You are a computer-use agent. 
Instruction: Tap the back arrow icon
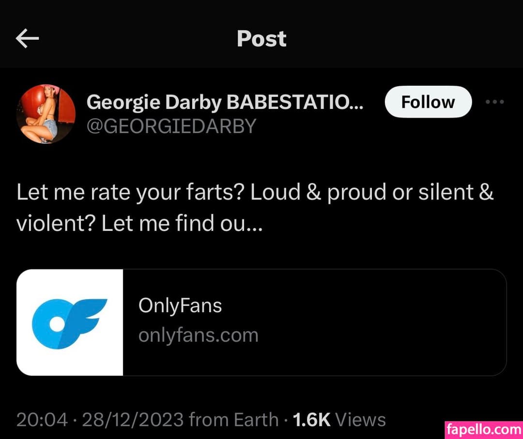point(27,39)
